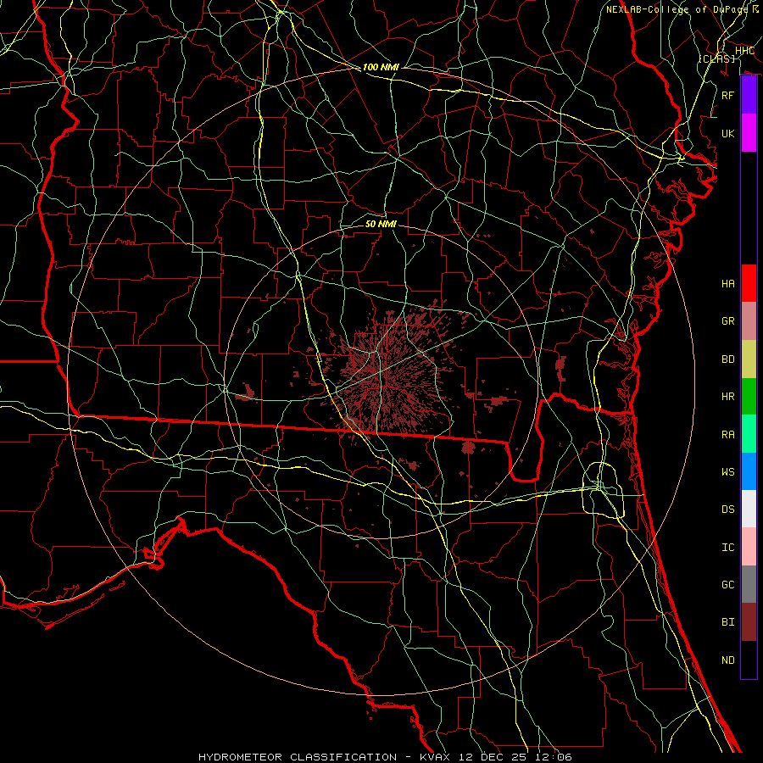This screenshot has width=763, height=763.
Task: Click the GC legend label
Action: pos(727,584)
